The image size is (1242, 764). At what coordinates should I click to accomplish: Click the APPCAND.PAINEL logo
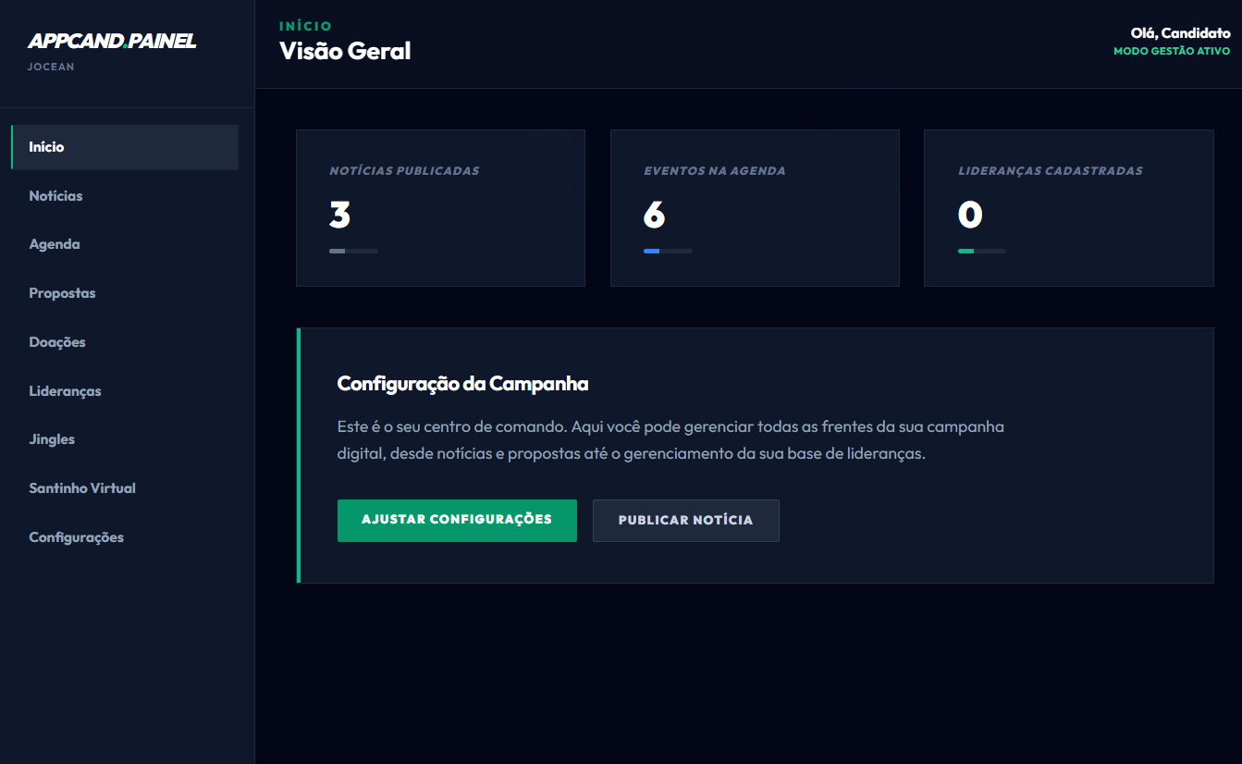112,41
